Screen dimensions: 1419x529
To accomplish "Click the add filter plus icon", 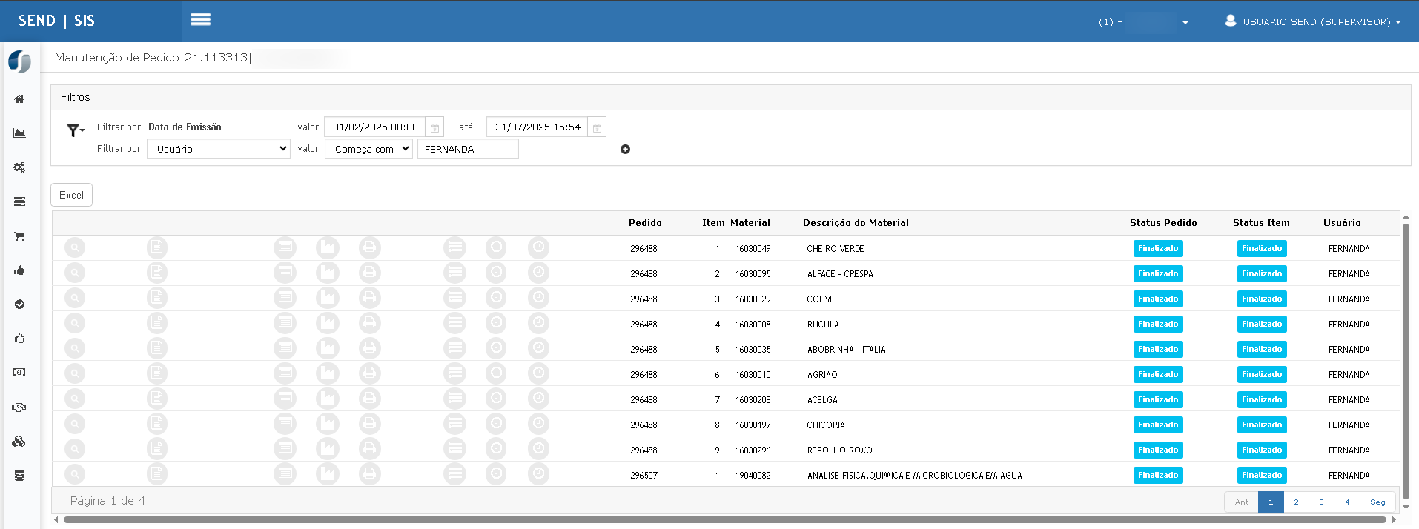I will click(x=625, y=149).
